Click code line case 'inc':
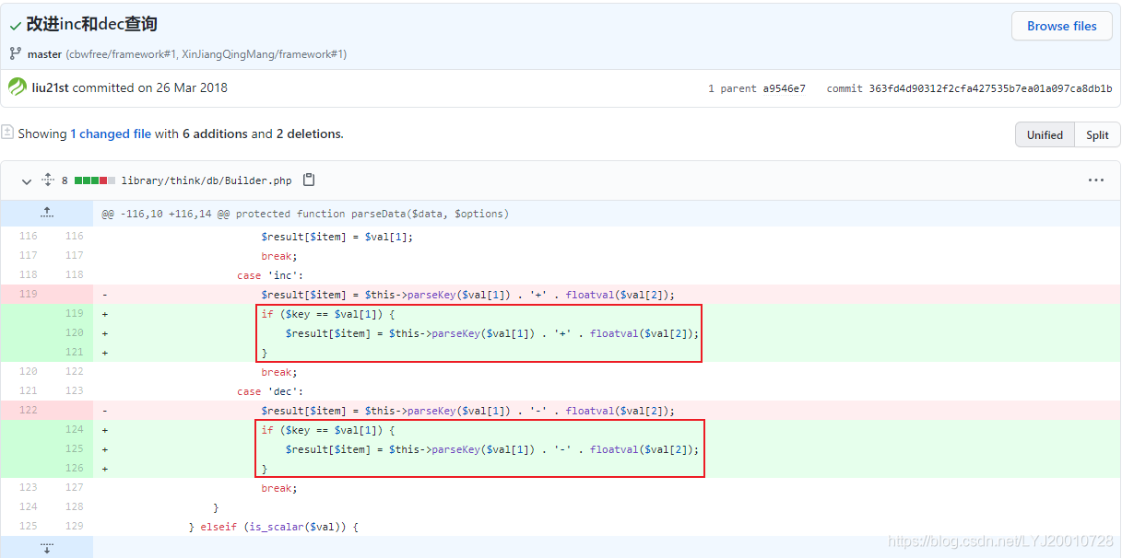The image size is (1122, 558). (270, 275)
